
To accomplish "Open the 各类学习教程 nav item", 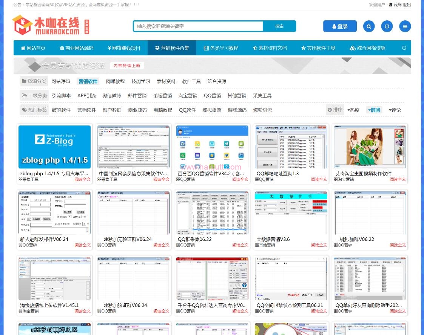I will 221,48.
